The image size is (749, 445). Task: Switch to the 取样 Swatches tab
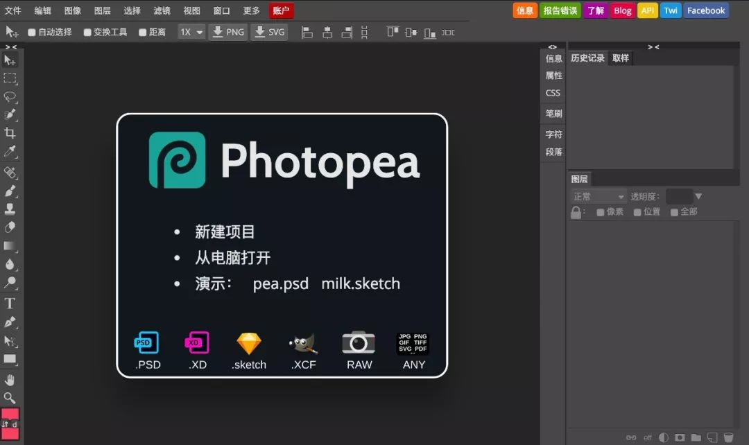[x=621, y=58]
